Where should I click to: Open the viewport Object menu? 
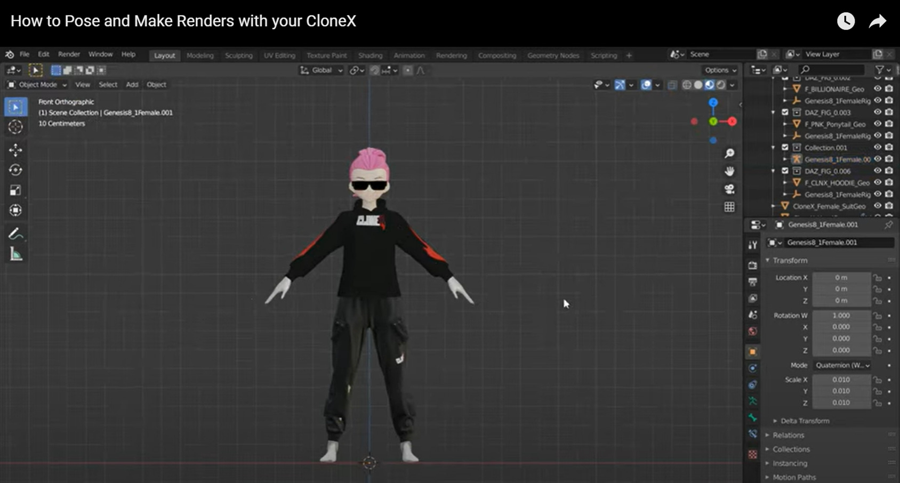[x=156, y=85]
